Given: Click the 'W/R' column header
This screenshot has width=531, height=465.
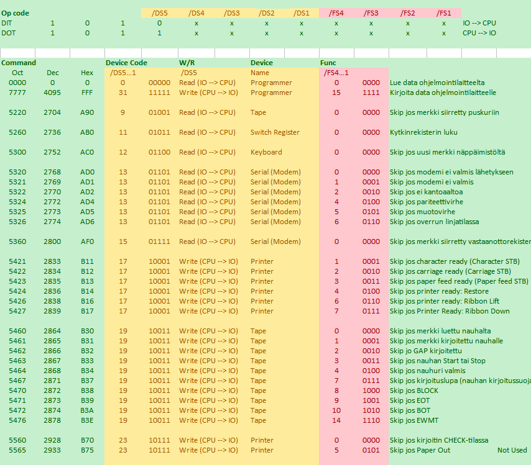Looking at the screenshot, I should 187,63.
